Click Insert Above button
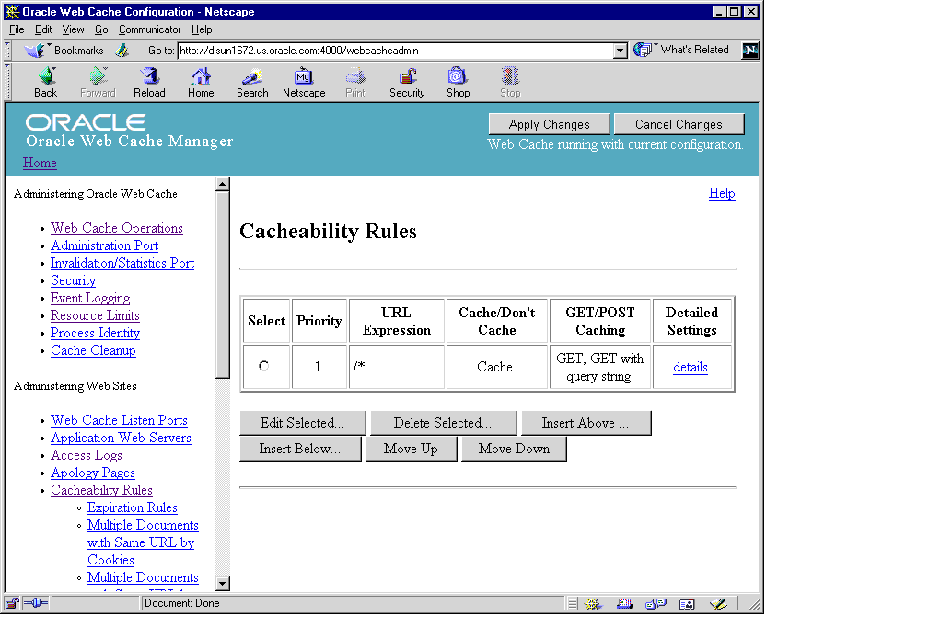The width and height of the screenshot is (952, 627). pos(586,423)
